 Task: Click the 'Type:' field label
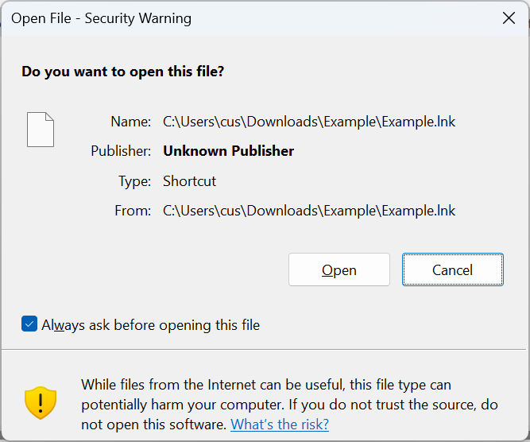[x=134, y=181]
